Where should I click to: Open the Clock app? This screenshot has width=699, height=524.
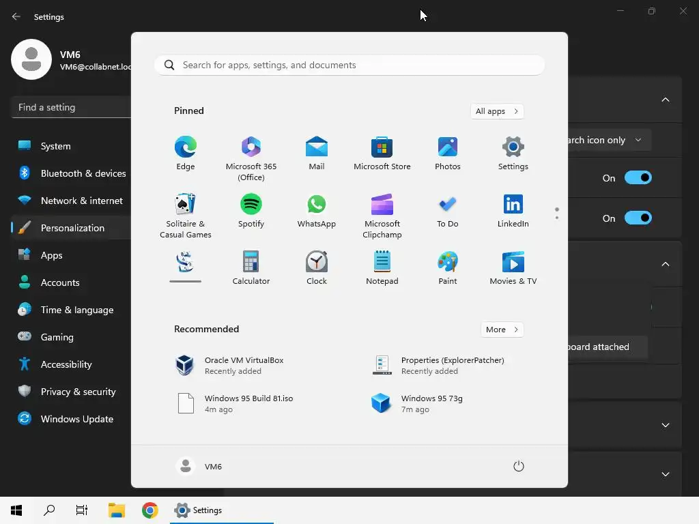point(317,268)
